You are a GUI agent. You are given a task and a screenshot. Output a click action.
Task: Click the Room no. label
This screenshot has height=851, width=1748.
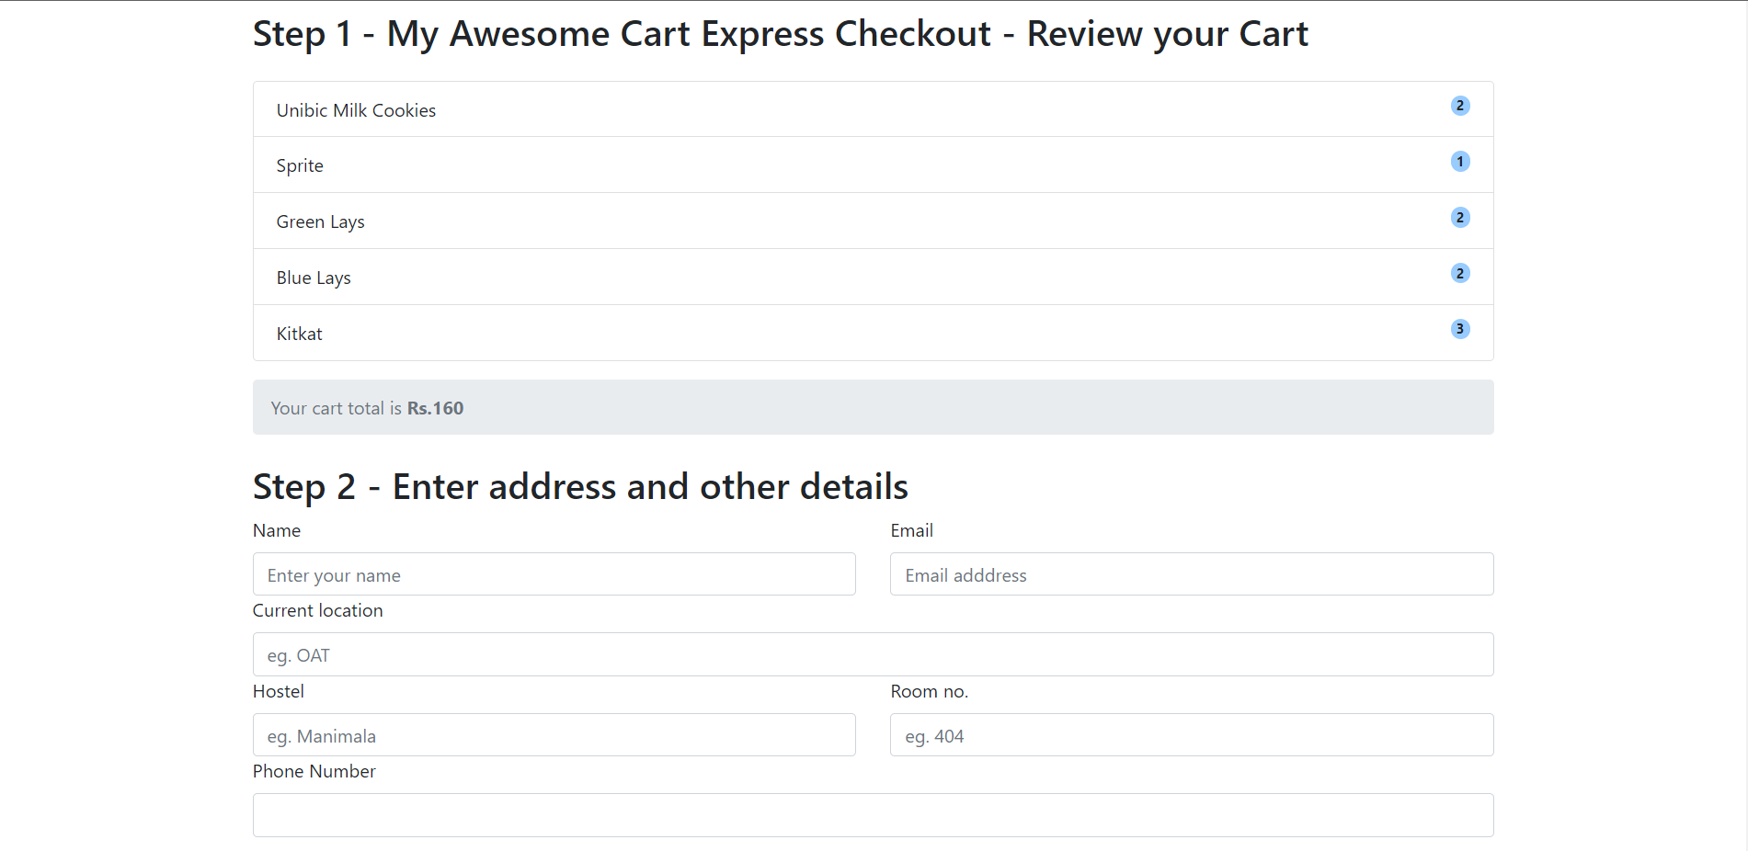[x=929, y=691]
